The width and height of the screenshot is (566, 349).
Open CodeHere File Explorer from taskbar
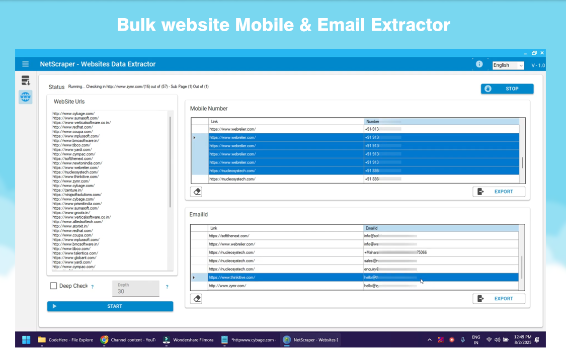65,339
